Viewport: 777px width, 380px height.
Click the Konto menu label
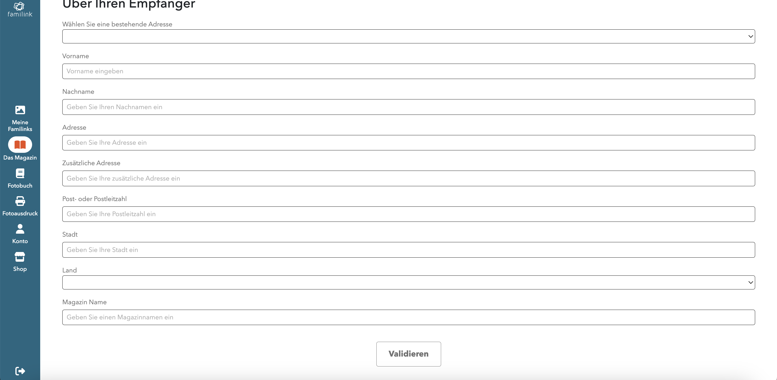(20, 241)
